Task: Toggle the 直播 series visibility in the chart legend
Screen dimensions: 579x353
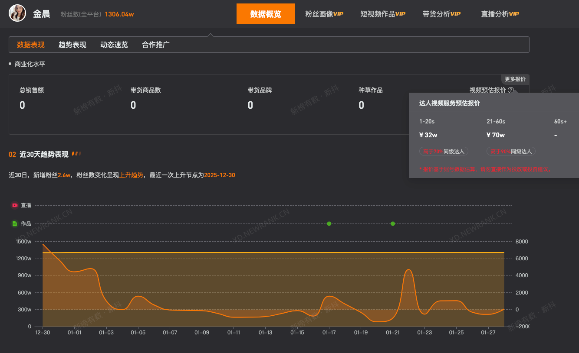Action: click(x=22, y=205)
